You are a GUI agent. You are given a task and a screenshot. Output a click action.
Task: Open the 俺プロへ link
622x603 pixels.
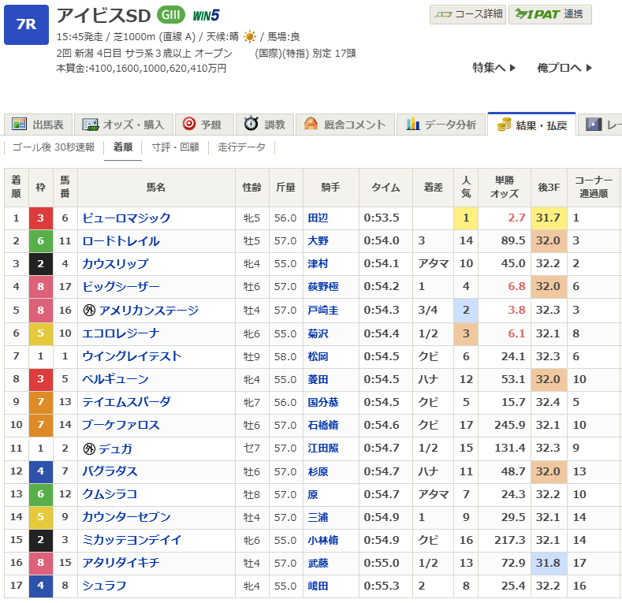564,68
